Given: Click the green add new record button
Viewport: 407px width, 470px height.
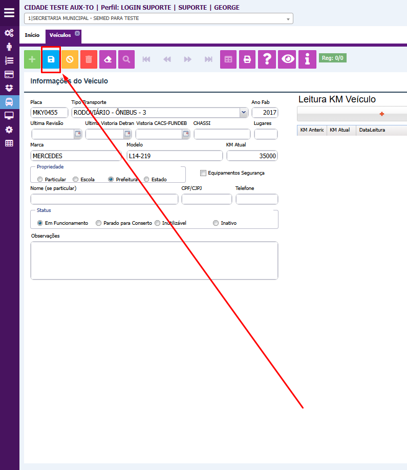Looking at the screenshot, I should coord(32,59).
